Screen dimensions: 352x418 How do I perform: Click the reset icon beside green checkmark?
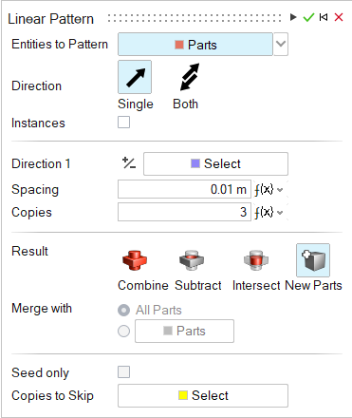point(324,17)
